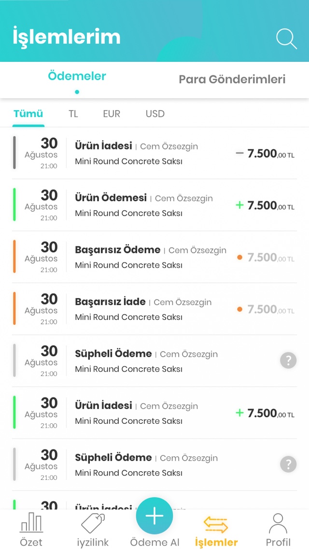
Task: Tap the orange dot on Başarısız Ödeme
Action: (x=239, y=258)
